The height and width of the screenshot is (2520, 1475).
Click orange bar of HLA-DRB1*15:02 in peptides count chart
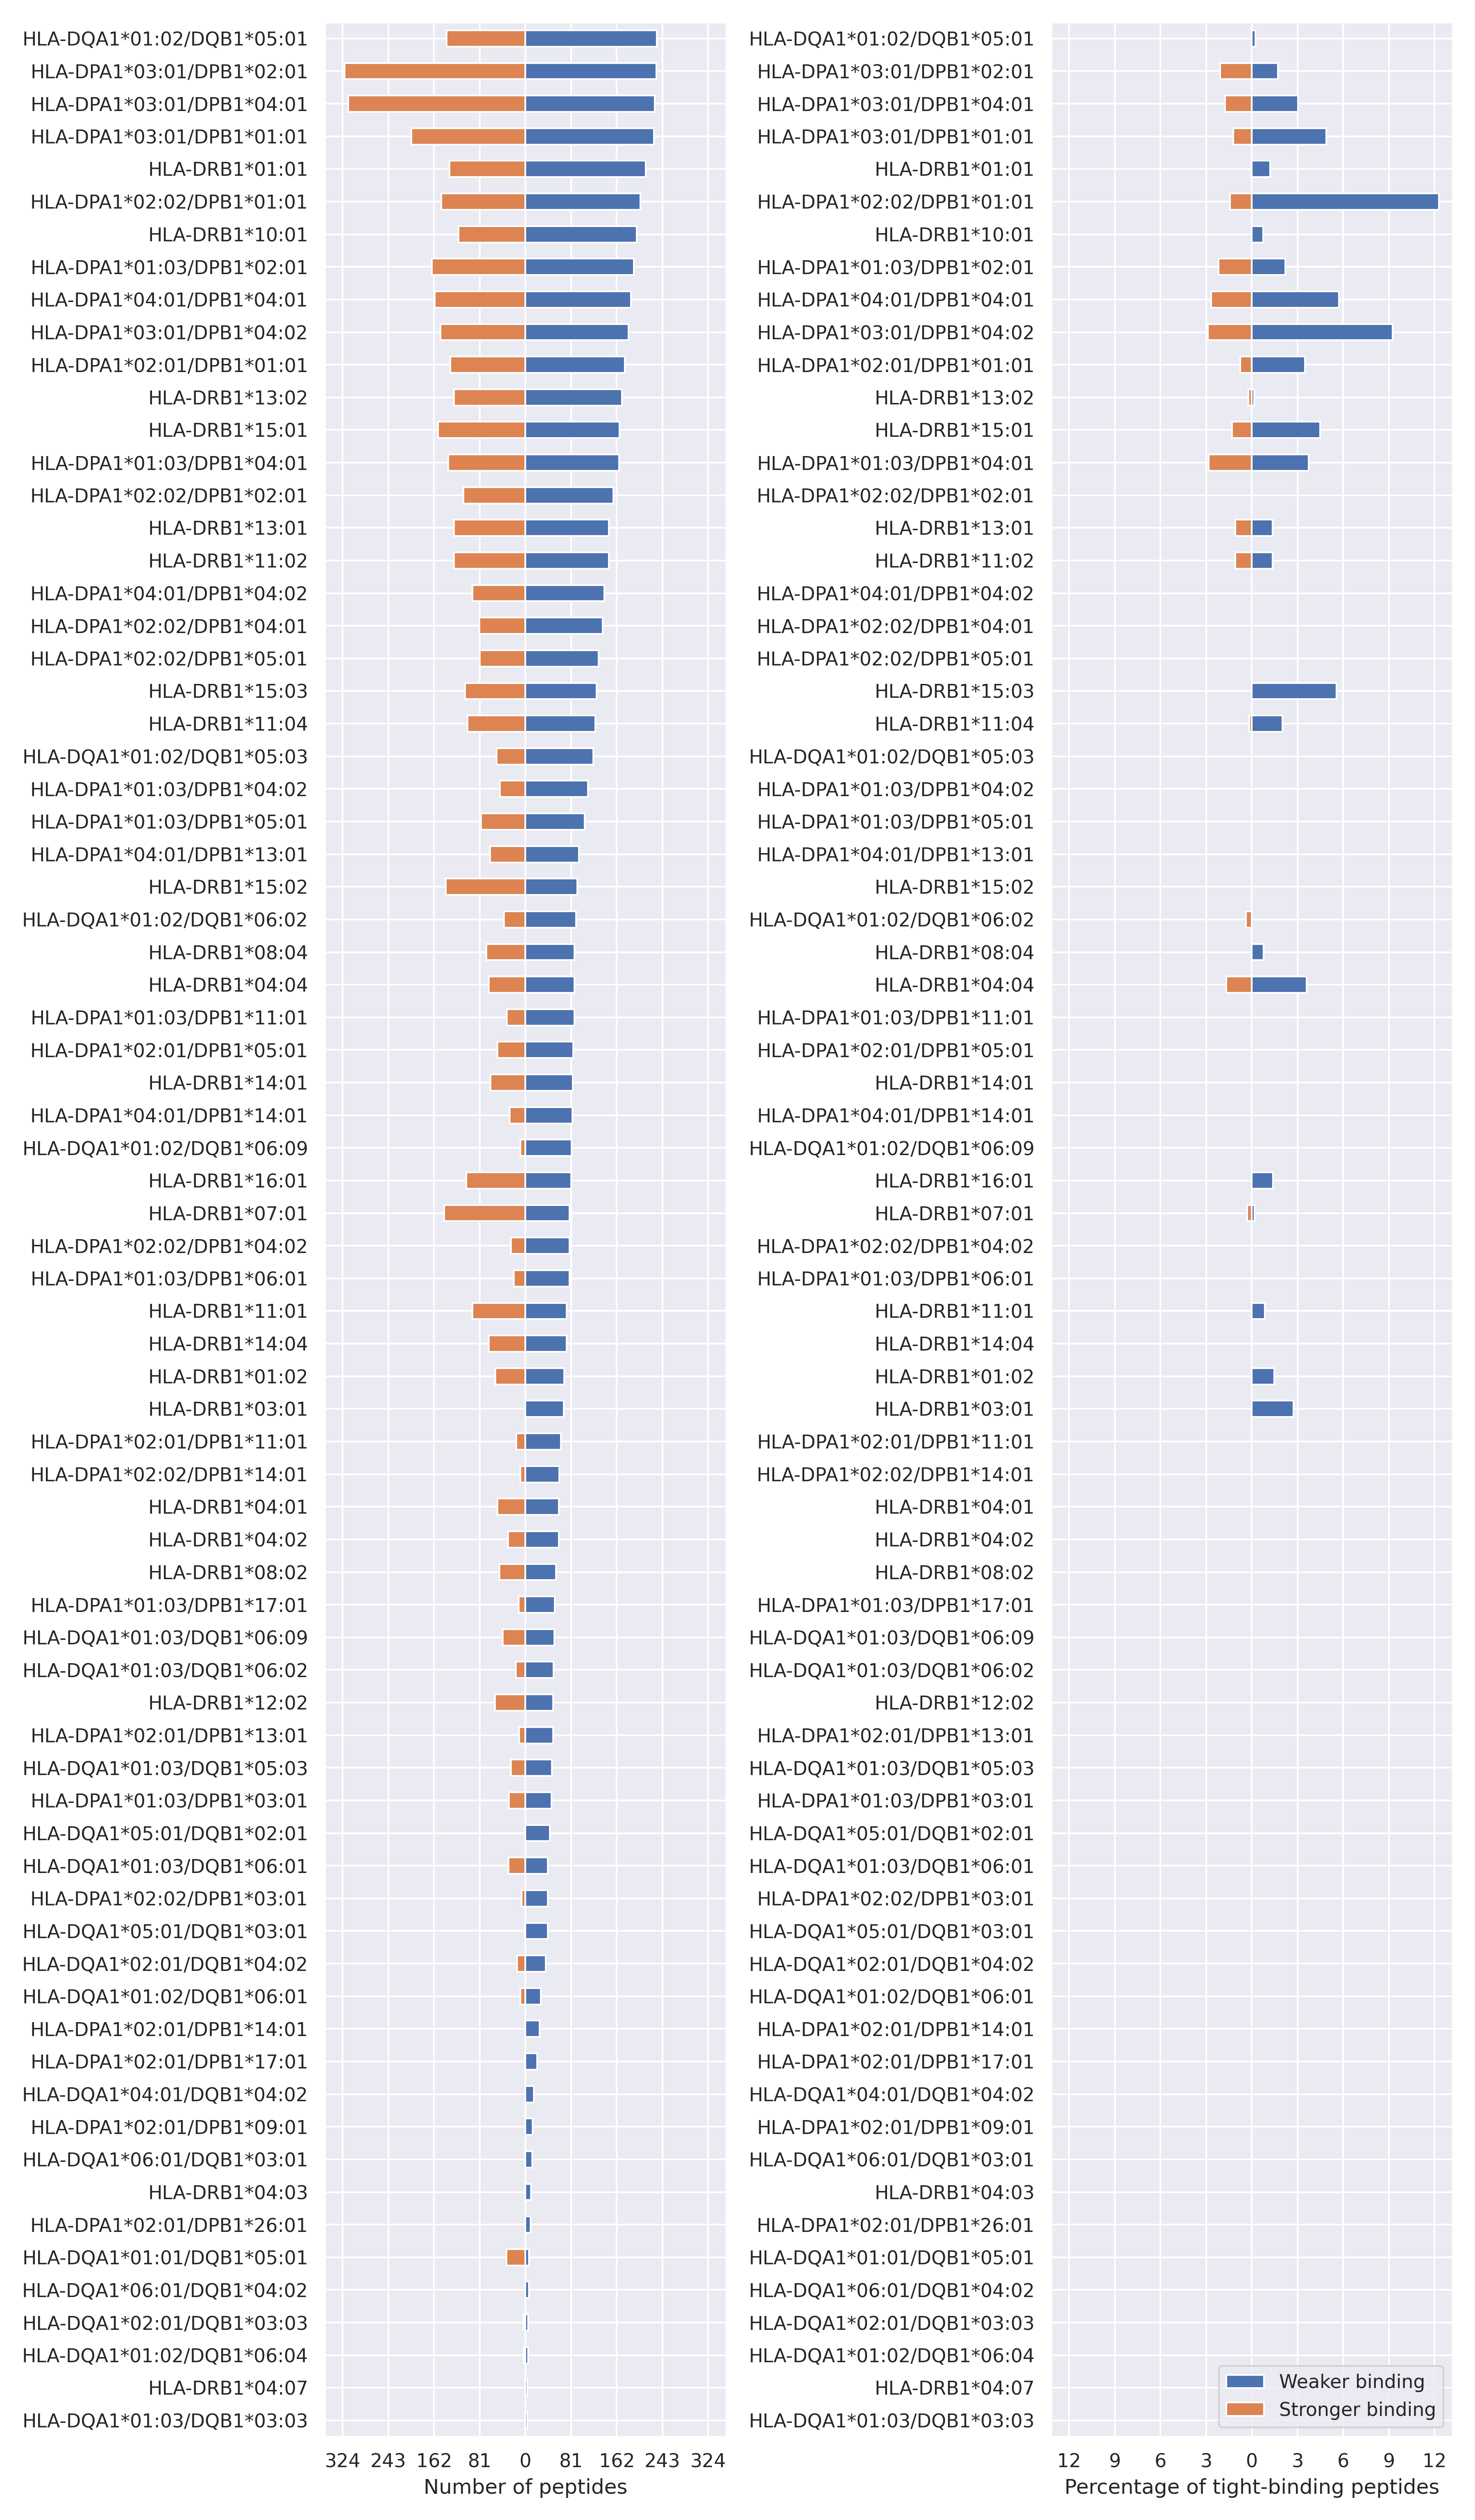[485, 887]
